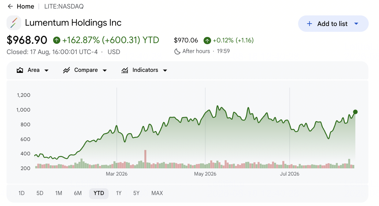Viewport: 379px width, 206px height.
Task: Click the after hours moon icon
Action: pos(177,51)
